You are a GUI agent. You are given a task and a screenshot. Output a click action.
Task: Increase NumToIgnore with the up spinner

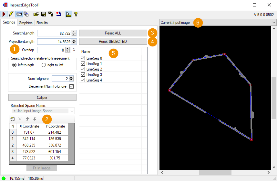[71, 77]
